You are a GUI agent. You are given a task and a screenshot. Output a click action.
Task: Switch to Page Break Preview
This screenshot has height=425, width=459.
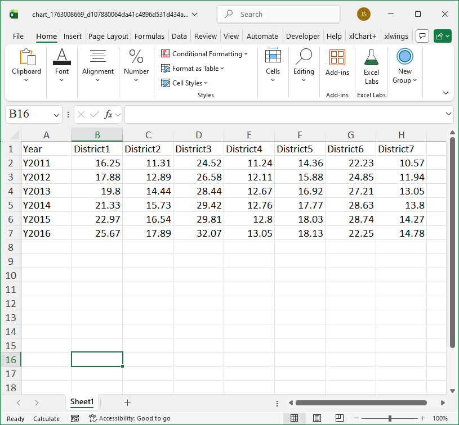(x=339, y=418)
